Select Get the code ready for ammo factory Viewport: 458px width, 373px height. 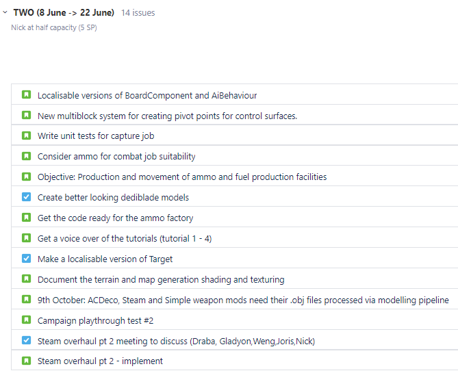tap(115, 218)
